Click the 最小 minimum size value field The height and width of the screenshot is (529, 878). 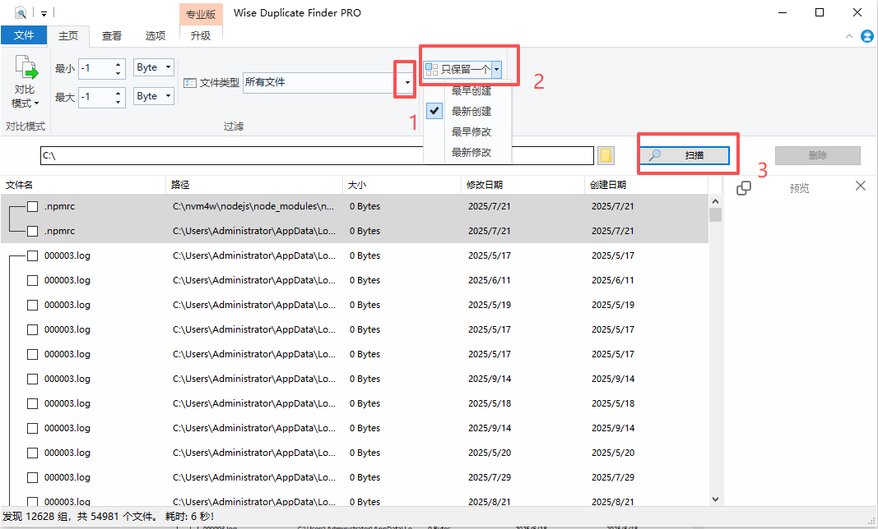tap(95, 68)
